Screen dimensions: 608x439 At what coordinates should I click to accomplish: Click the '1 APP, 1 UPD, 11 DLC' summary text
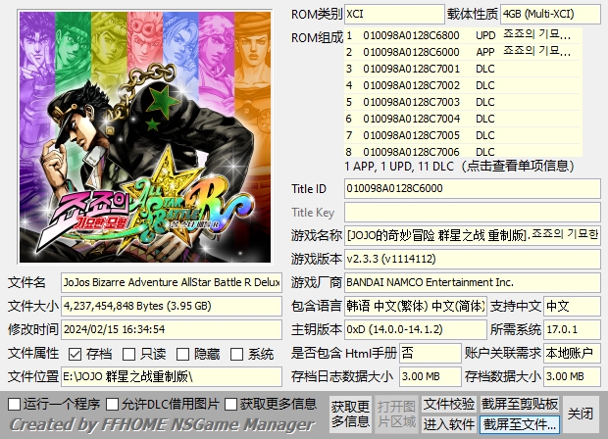[x=399, y=167]
